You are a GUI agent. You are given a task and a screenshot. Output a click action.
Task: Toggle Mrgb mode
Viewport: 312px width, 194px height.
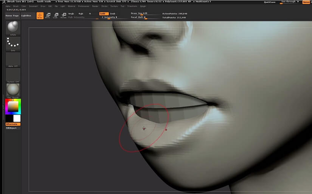pyautogui.click(x=71, y=14)
